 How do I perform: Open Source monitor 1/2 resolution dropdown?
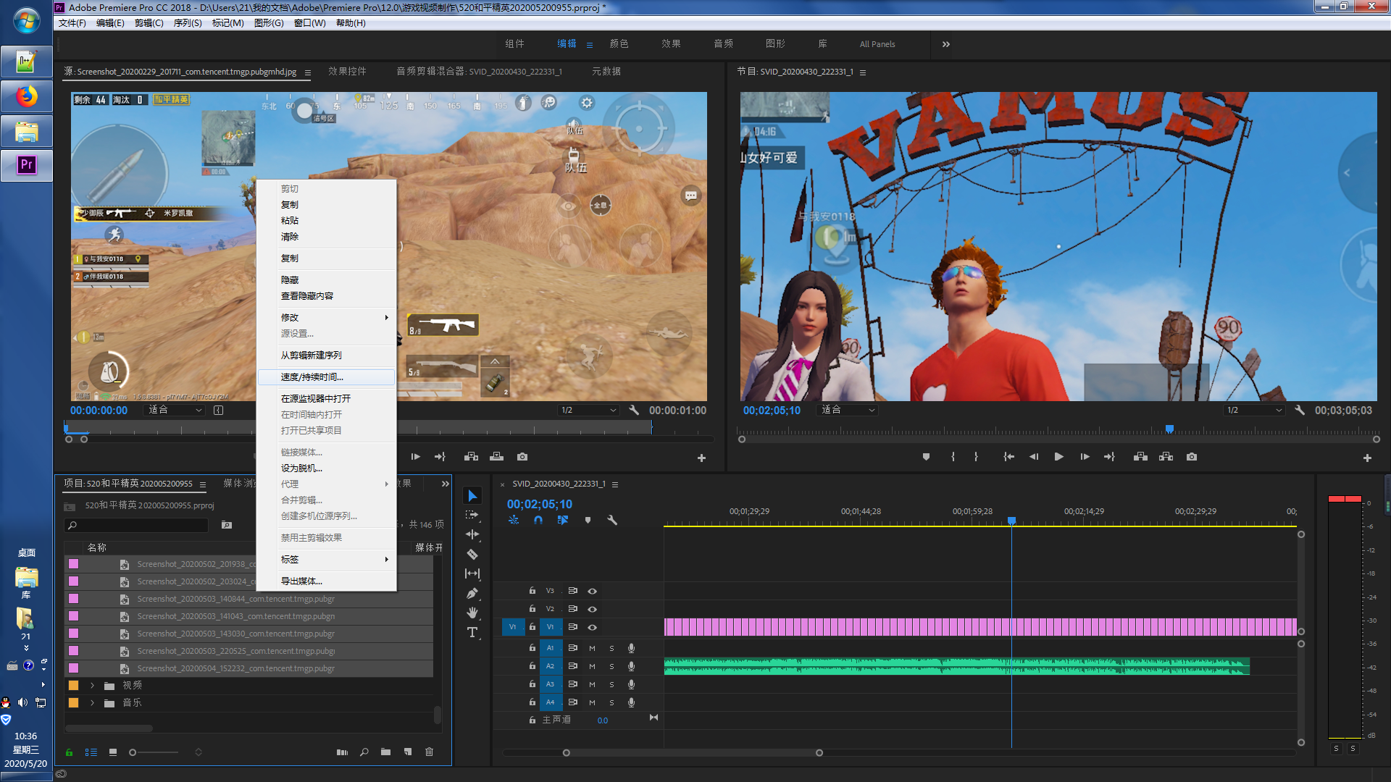click(x=588, y=410)
